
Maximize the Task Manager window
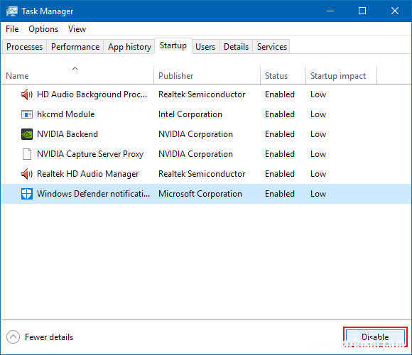point(362,11)
